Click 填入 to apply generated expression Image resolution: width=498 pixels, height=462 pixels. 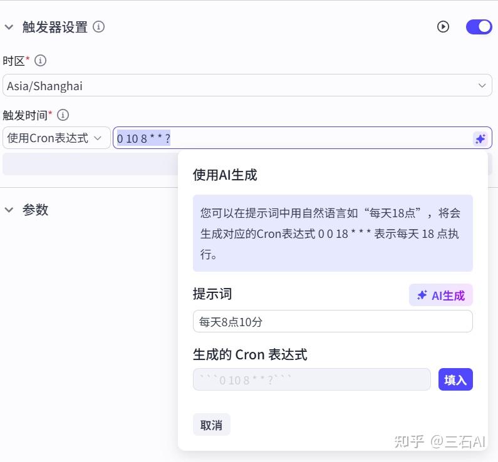pyautogui.click(x=455, y=379)
